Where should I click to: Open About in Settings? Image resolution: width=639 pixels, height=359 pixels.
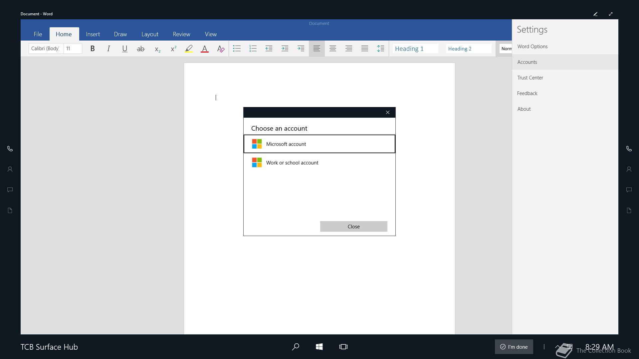(x=565, y=109)
